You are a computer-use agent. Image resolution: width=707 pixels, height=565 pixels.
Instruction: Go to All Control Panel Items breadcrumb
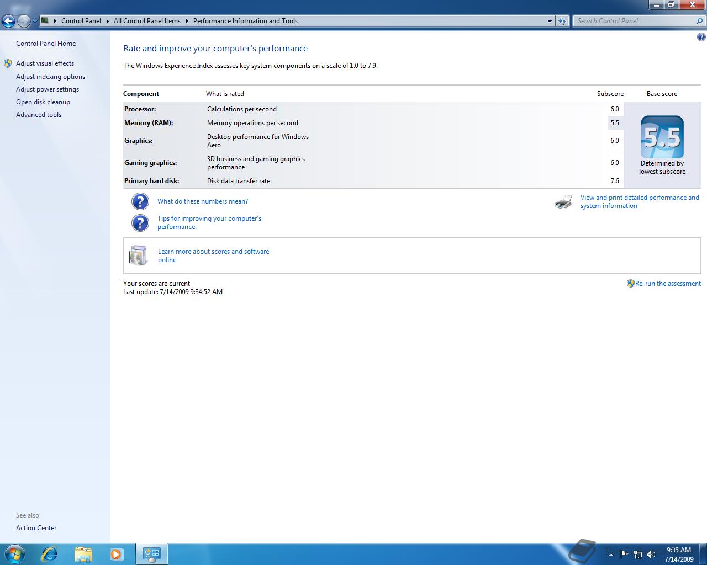(x=147, y=21)
